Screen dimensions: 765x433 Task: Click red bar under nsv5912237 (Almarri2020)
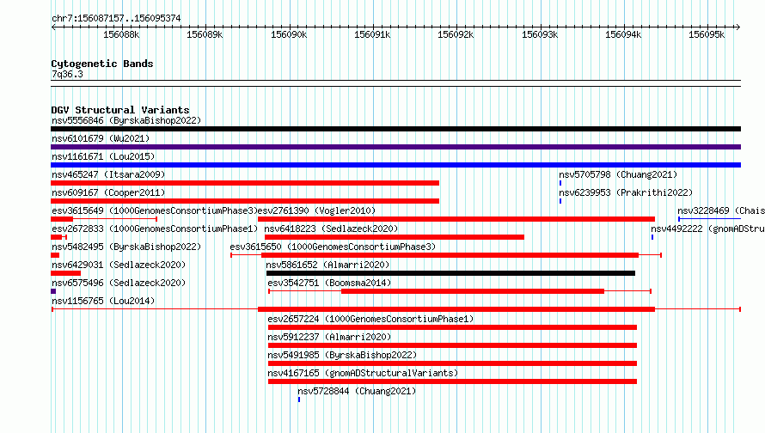point(452,345)
